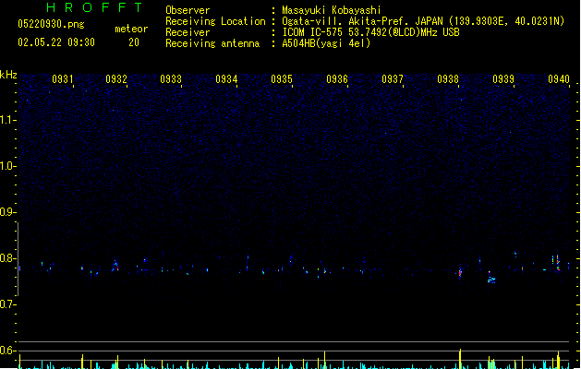Image resolution: width=581 pixels, height=369 pixels.
Task: Click the A504HB(yagi 4el) antenna text
Action: click(x=326, y=43)
